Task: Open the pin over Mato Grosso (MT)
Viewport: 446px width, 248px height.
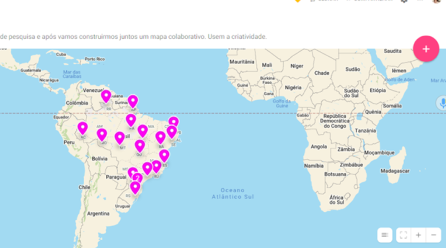Action: click(x=119, y=137)
